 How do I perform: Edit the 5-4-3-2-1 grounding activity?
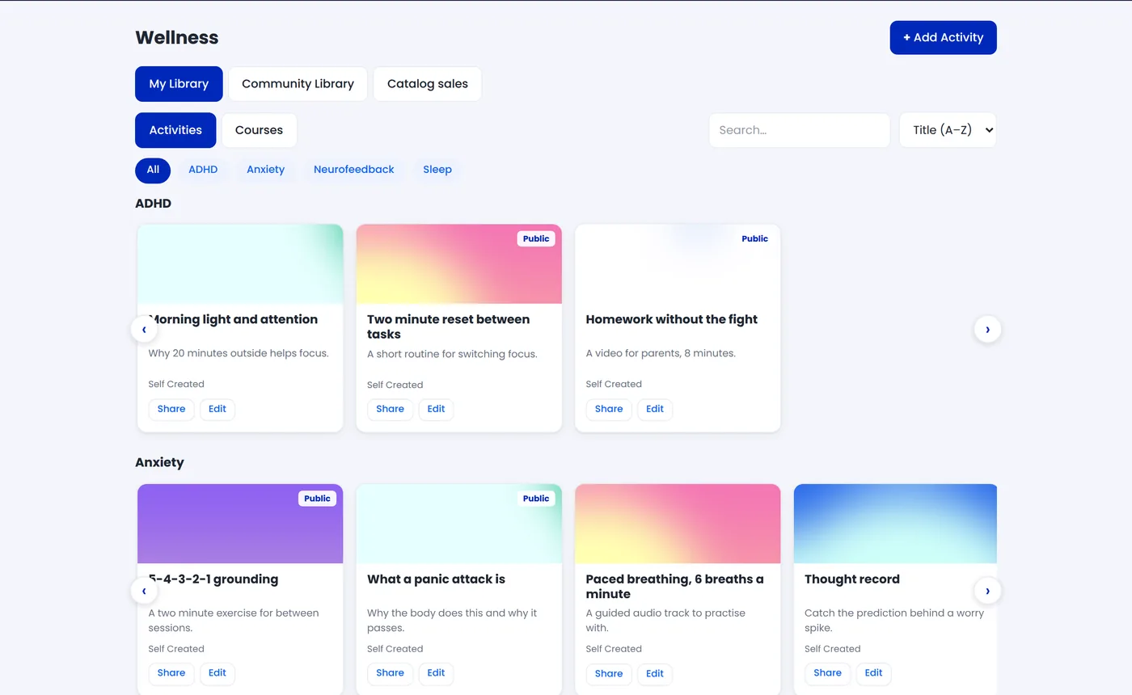218,673
